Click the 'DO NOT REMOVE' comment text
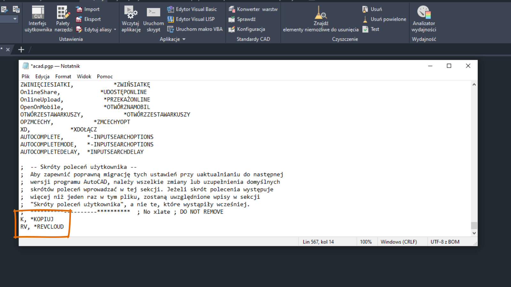Image resolution: width=511 pixels, height=287 pixels. click(x=202, y=212)
